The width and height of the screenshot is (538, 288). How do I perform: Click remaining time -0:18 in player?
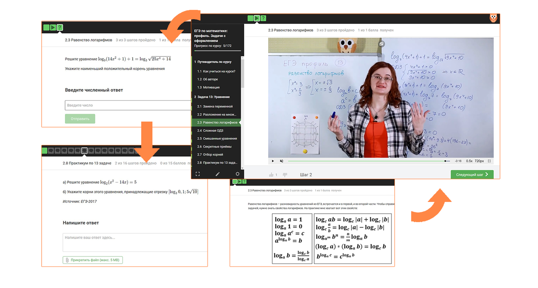[458, 161]
